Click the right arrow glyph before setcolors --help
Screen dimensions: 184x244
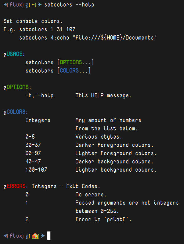pos(40,5)
